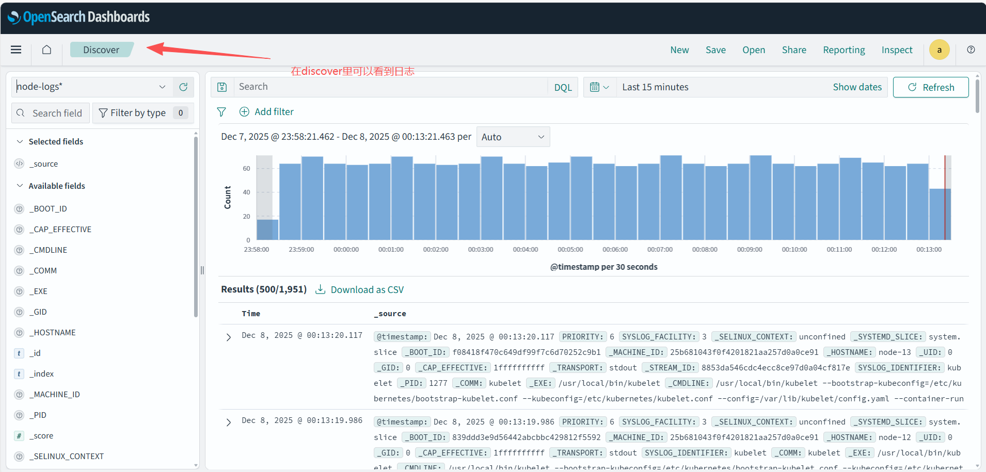Click the Time column header

pos(251,314)
